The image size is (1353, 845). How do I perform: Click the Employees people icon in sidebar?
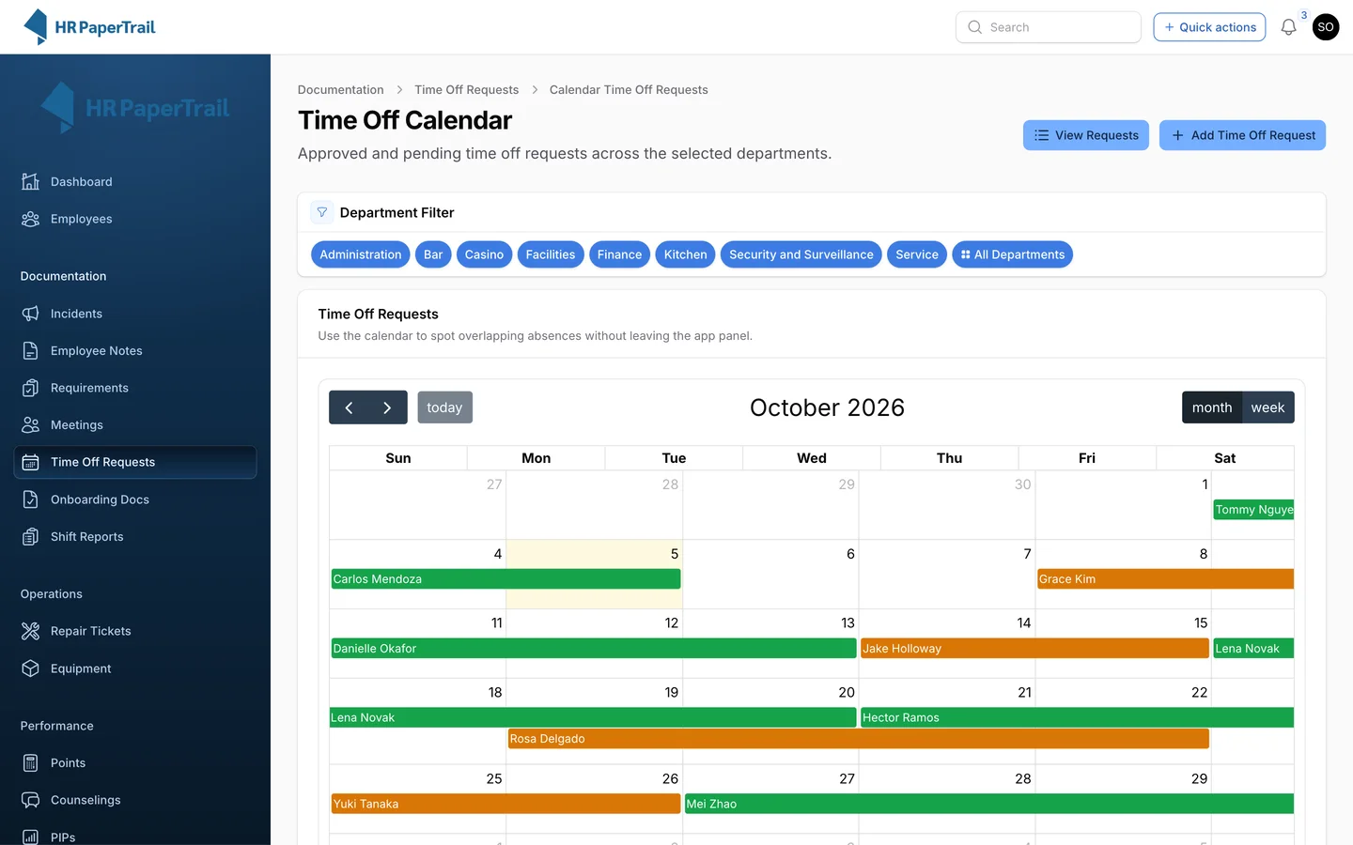(x=31, y=219)
